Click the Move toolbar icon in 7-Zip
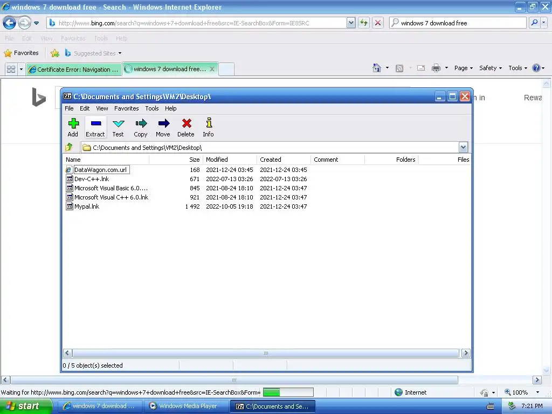552x414 pixels. (x=163, y=127)
